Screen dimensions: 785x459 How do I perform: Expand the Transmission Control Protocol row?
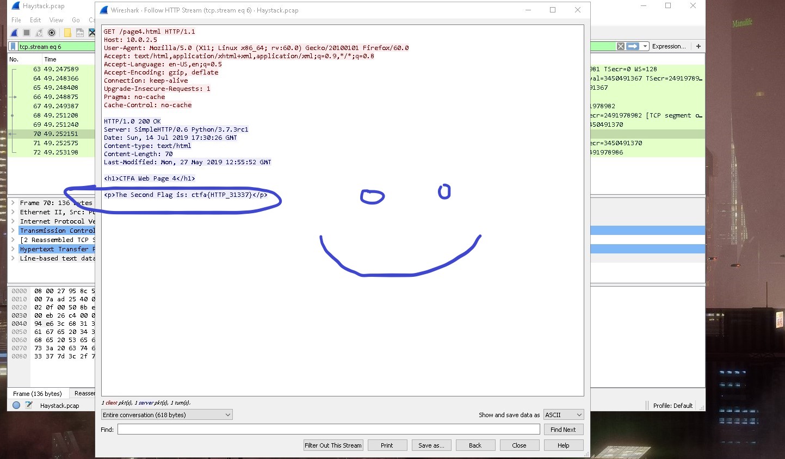[x=13, y=231]
